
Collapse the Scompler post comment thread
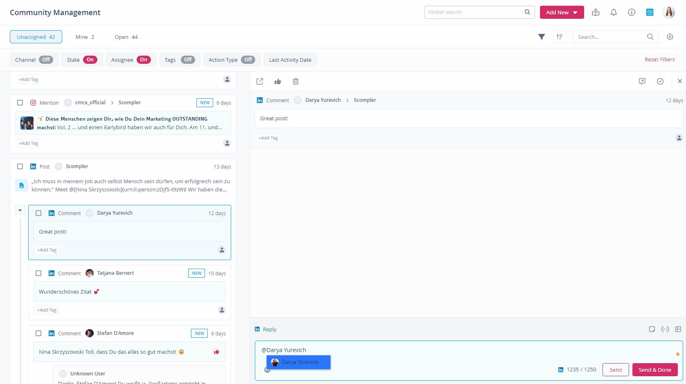(x=20, y=210)
